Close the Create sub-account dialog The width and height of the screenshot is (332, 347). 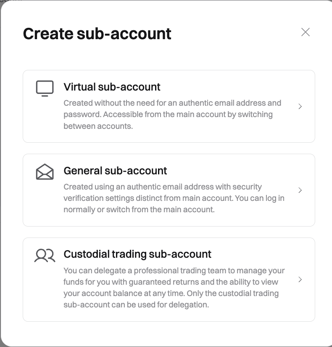click(306, 32)
